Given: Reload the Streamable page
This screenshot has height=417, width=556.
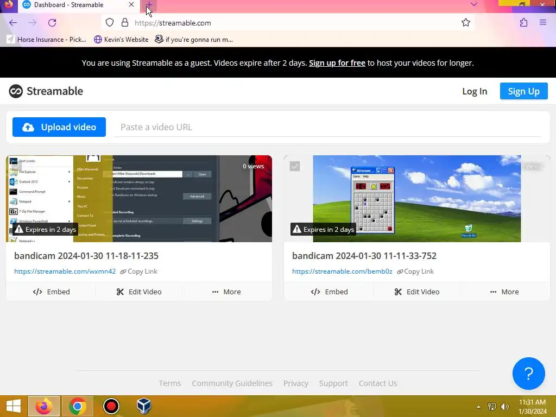Looking at the screenshot, I should [x=52, y=23].
